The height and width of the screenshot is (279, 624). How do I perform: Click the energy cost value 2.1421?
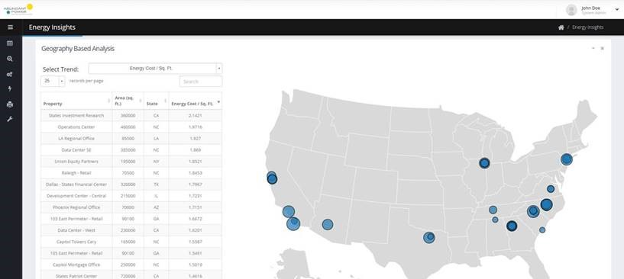(195, 115)
